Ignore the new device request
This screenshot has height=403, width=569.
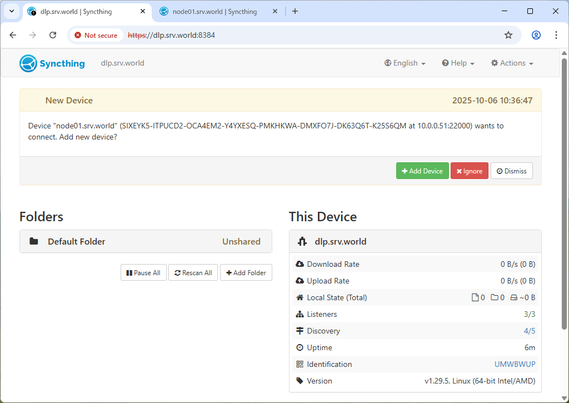[x=469, y=171]
